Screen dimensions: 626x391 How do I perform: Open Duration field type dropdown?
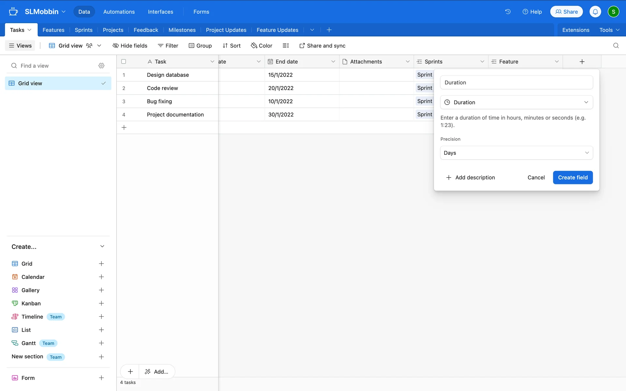coord(516,102)
